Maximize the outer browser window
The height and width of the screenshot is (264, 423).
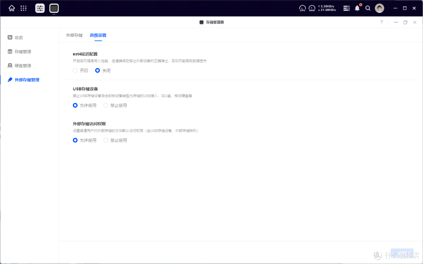point(405,8)
